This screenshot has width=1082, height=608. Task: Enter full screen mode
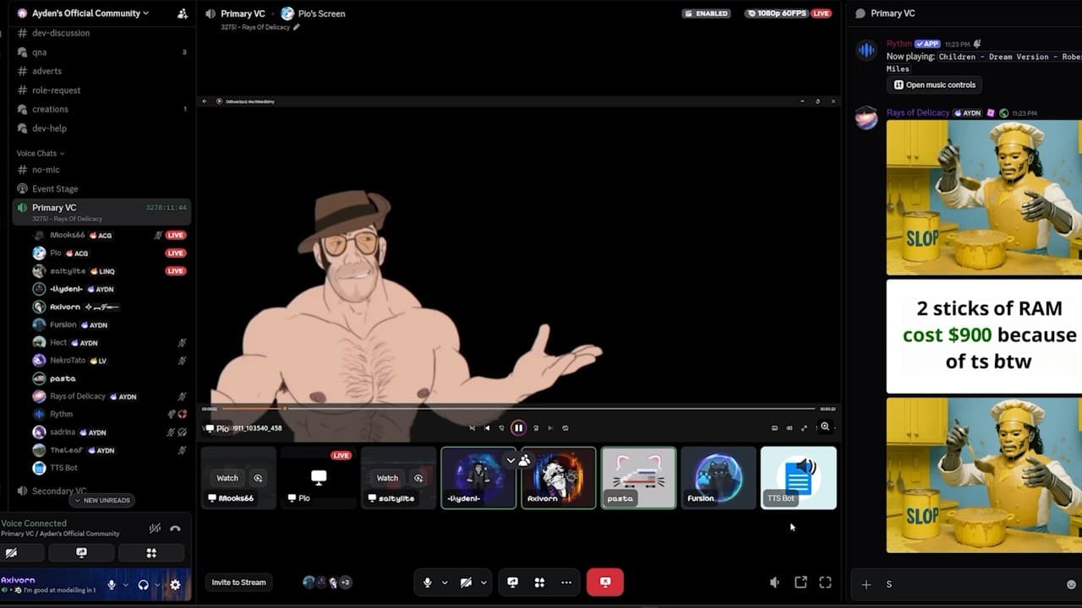tap(826, 583)
